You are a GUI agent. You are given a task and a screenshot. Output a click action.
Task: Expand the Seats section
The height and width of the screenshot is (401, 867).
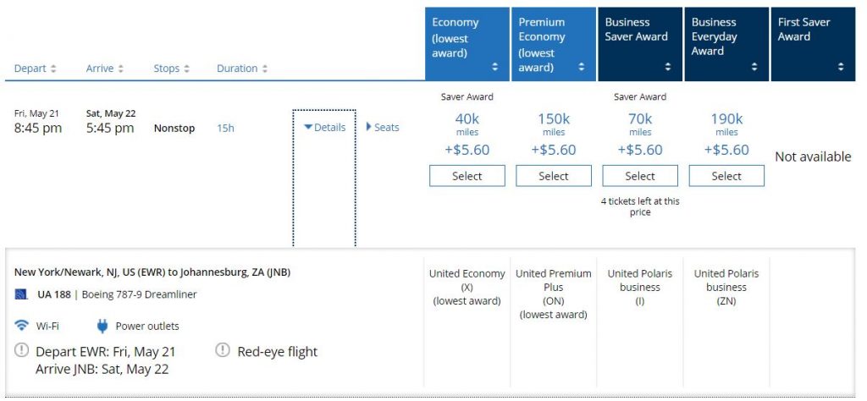pos(383,128)
